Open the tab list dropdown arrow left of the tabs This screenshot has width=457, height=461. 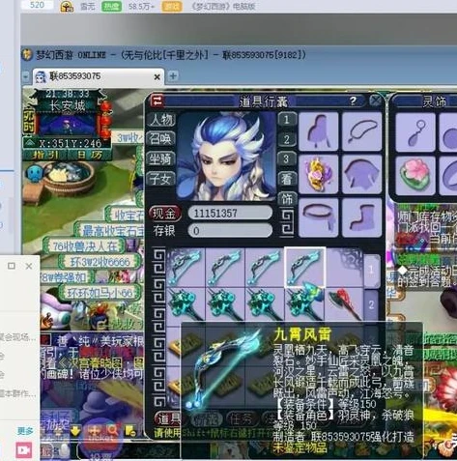coord(26,76)
